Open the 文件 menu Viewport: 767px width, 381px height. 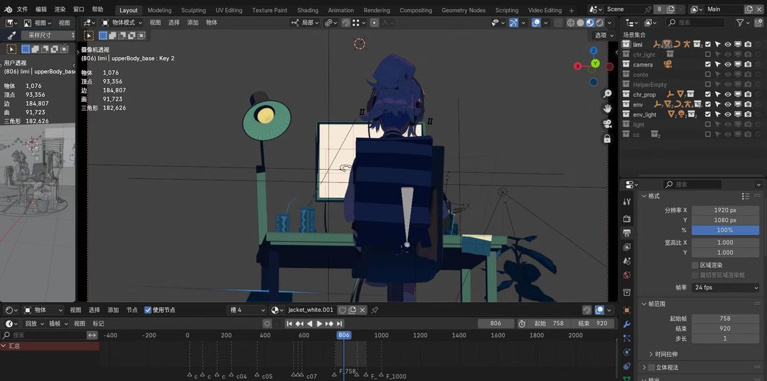(22, 9)
